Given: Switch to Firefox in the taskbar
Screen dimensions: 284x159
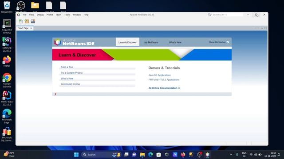Looking at the screenshot, I should click(x=183, y=155).
